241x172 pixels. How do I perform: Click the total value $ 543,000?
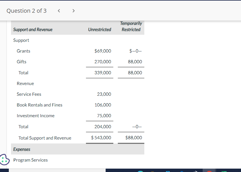click(x=101, y=138)
